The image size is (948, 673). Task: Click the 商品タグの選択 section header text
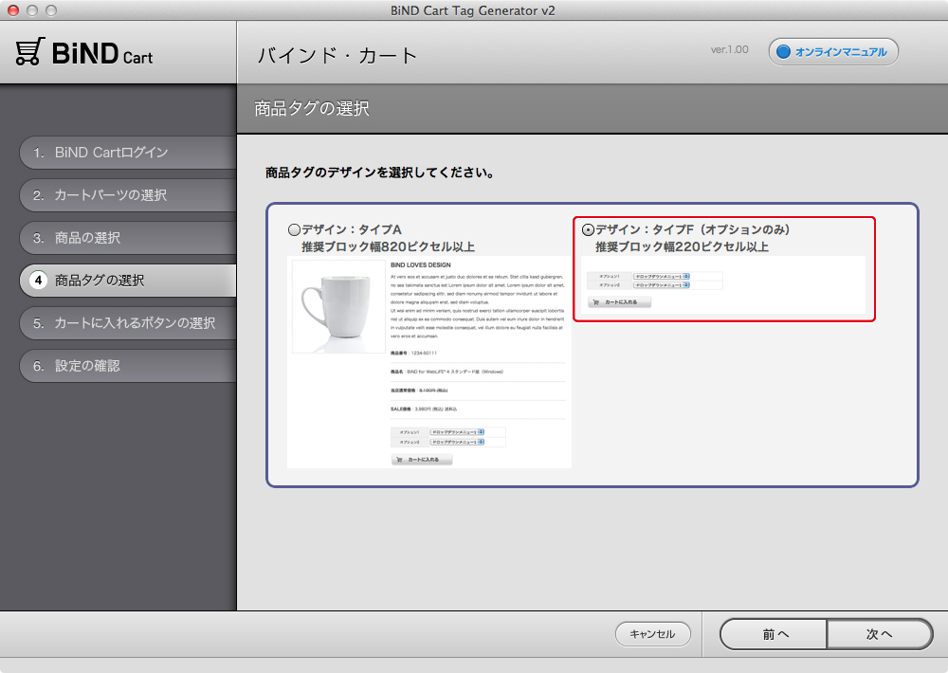(312, 109)
